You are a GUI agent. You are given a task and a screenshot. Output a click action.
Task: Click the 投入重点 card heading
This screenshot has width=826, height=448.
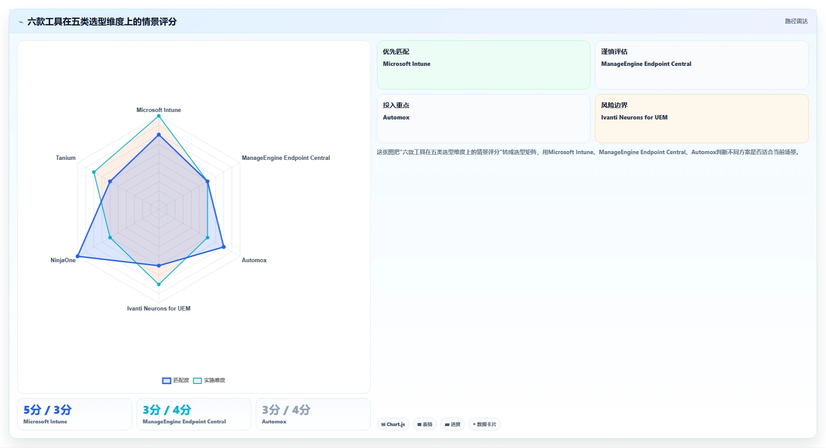(x=396, y=105)
